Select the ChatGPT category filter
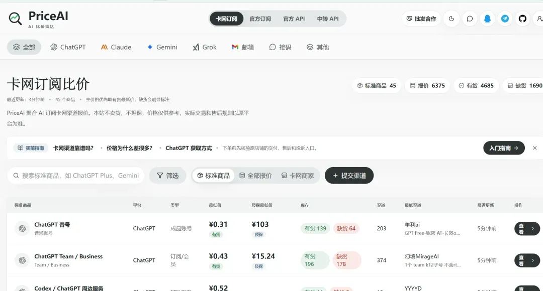 point(68,47)
